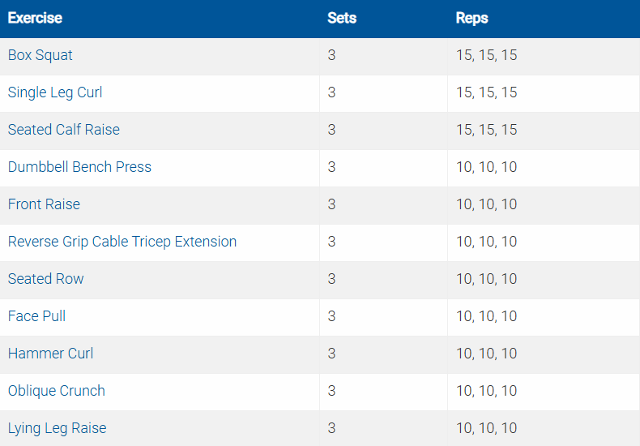Select the Oblique Crunch link
The width and height of the screenshot is (640, 446).
(57, 391)
